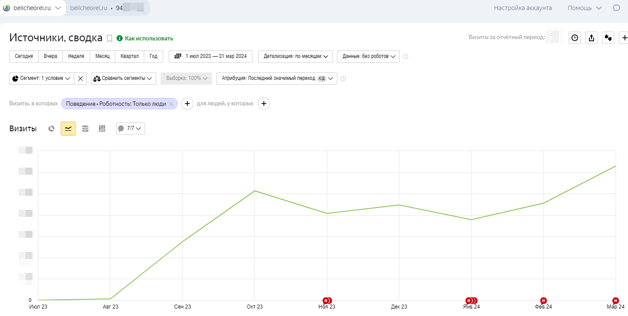Image resolution: width=628 pixels, height=316 pixels.
Task: Open Сравнить сегменты dropdown
Action: click(124, 79)
